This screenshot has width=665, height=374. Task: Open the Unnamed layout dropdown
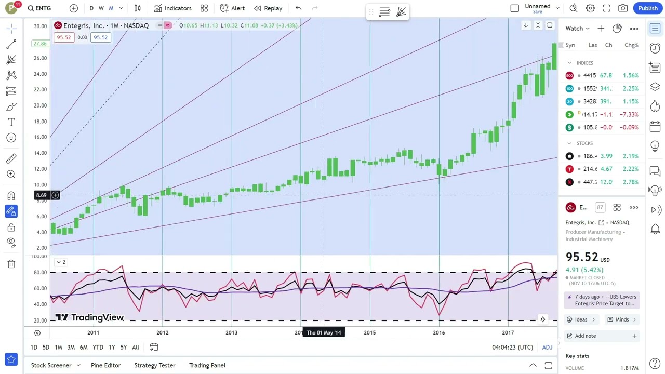pos(542,8)
